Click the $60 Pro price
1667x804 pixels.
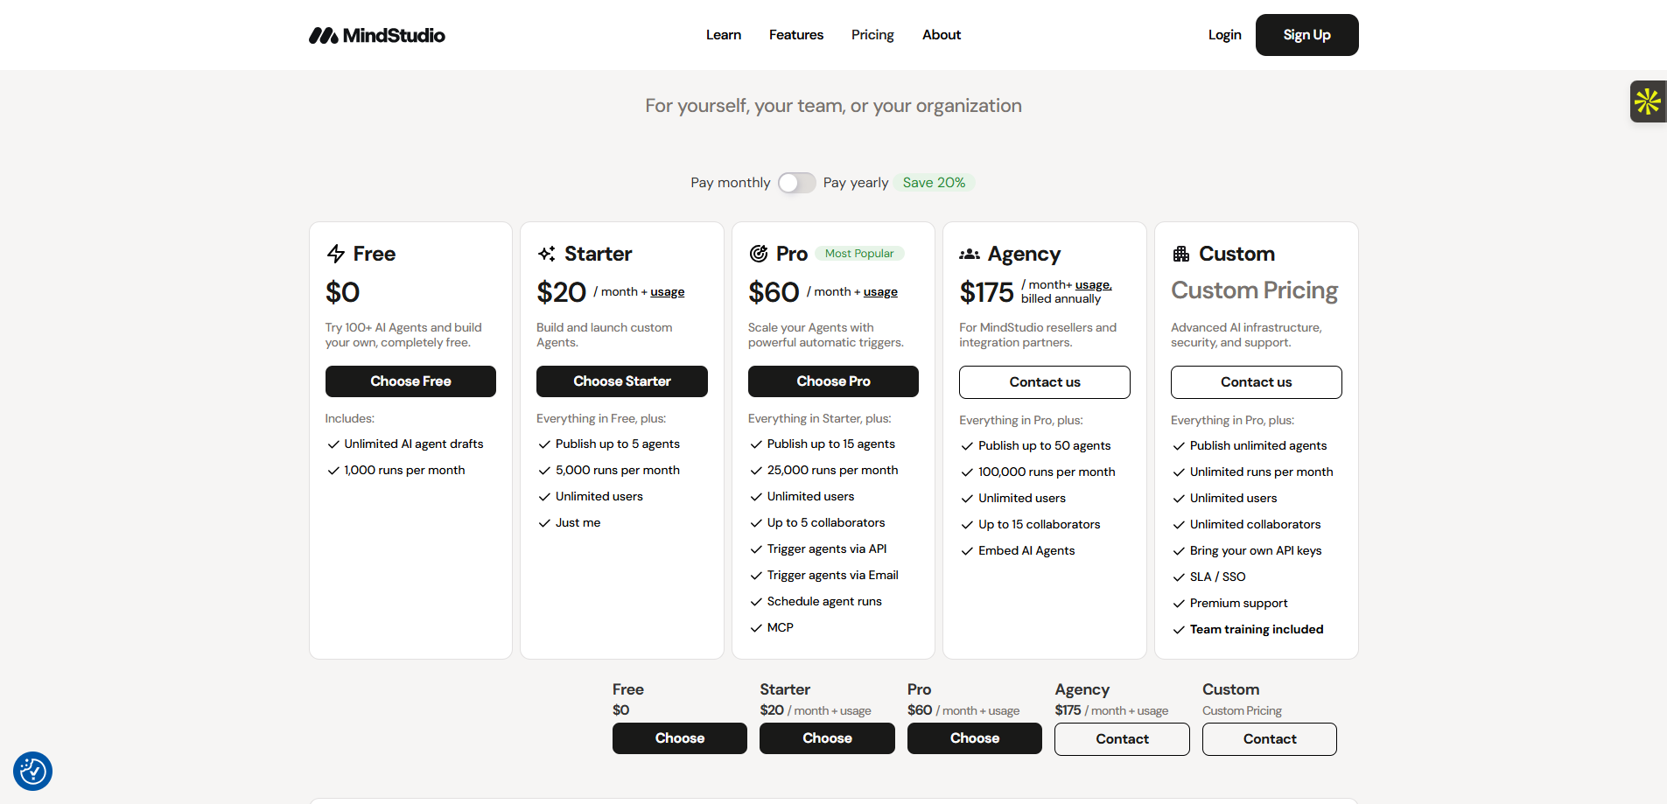774,292
